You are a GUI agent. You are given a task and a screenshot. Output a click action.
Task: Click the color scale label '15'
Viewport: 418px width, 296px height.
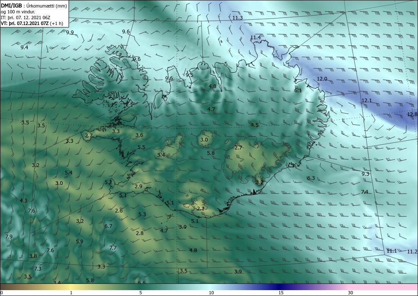click(x=281, y=293)
